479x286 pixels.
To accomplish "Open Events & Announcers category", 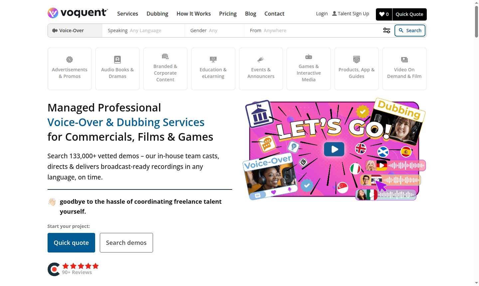I will (261, 69).
